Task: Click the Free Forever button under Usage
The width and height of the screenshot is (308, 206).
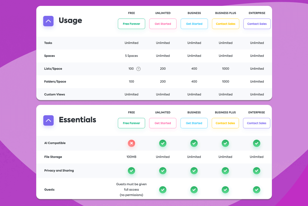Action: (131, 24)
